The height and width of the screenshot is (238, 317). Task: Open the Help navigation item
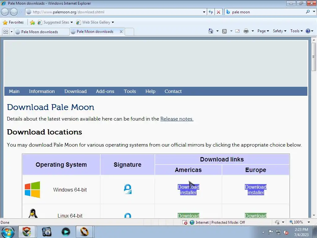150,91
